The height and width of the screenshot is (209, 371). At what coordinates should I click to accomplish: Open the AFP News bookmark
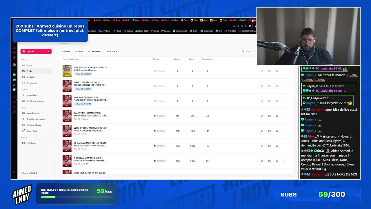click(104, 31)
